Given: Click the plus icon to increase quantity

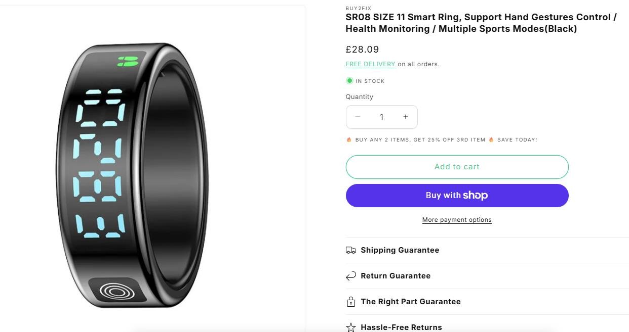Looking at the screenshot, I should pos(406,117).
